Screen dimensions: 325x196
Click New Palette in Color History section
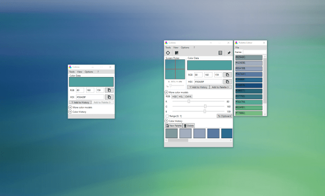(174, 126)
